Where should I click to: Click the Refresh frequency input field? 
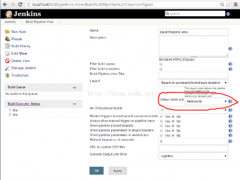(193, 141)
